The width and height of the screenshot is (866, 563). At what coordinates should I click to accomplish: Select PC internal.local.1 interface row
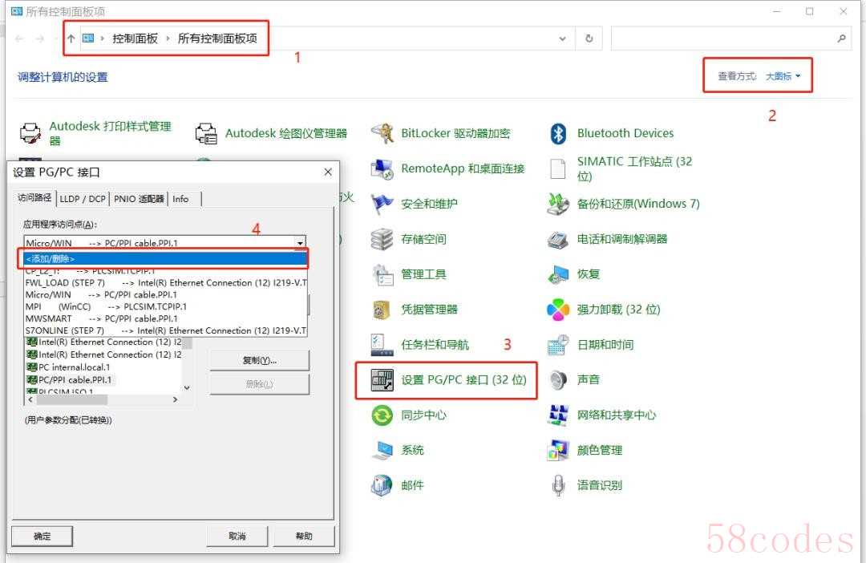coord(103,367)
